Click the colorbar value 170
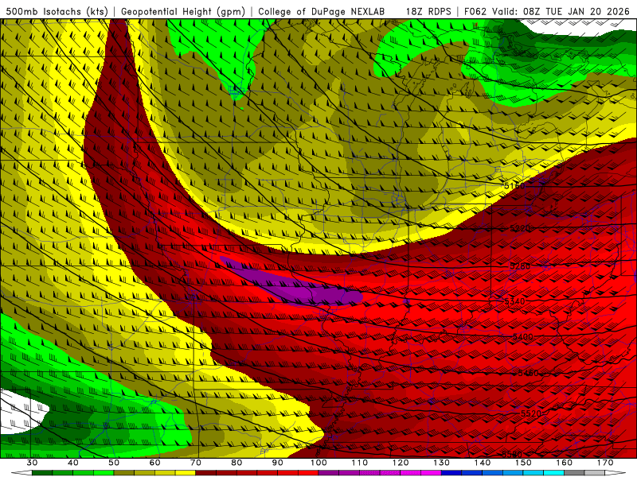The height and width of the screenshot is (477, 637). click(x=605, y=463)
